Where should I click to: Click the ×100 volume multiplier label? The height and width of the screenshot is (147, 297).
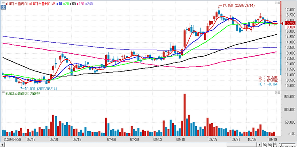click(291, 134)
